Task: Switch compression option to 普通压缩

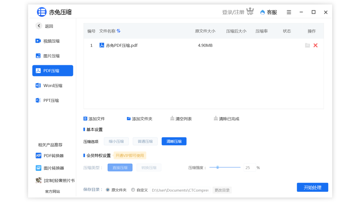Action: pyautogui.click(x=145, y=141)
